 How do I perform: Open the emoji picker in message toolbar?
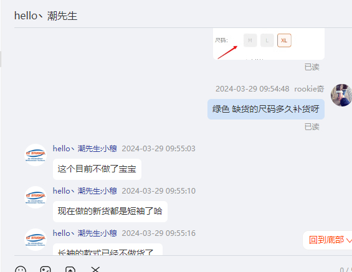pyautogui.click(x=21, y=270)
